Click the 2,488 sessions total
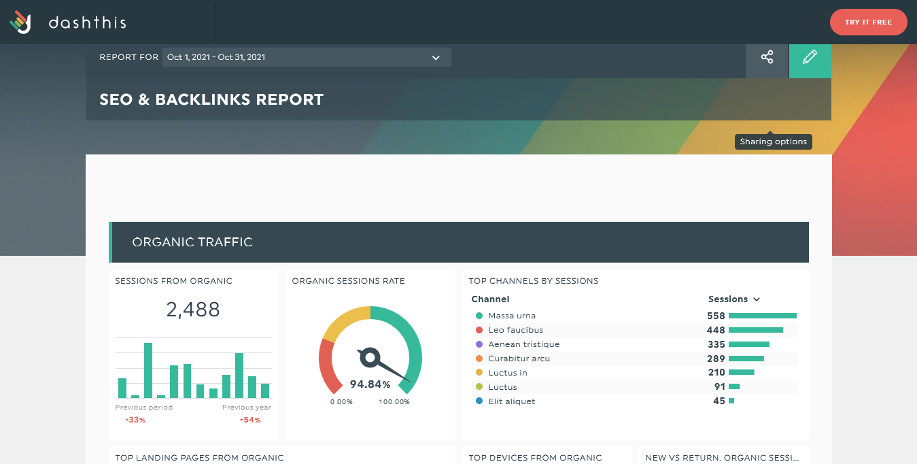Screen dimensions: 917x464 tap(193, 310)
